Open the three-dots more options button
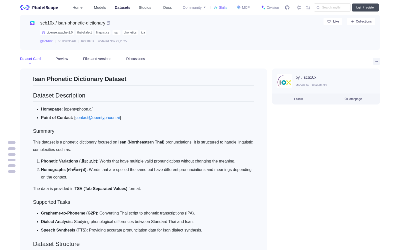This screenshot has height=250, width=400. coord(376,61)
